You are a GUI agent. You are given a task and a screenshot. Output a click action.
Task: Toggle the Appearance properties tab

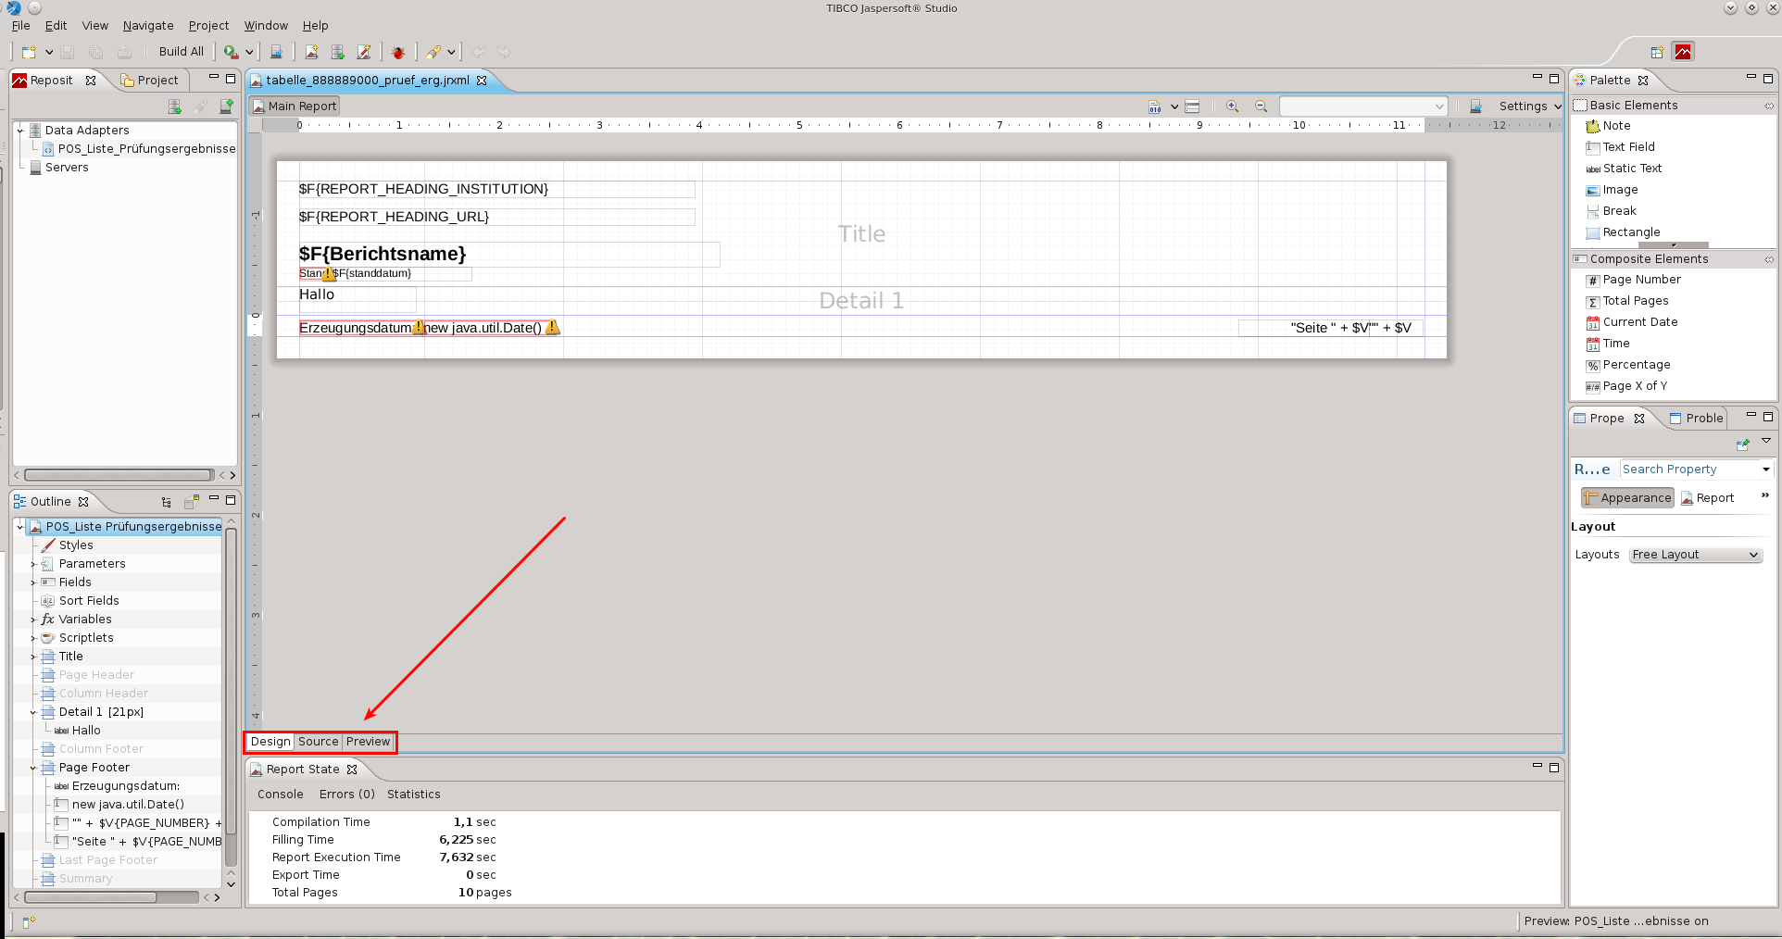tap(1627, 498)
